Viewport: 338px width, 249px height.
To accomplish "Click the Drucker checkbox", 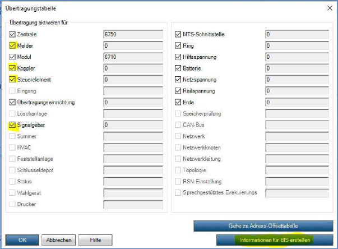I will tap(12, 204).
